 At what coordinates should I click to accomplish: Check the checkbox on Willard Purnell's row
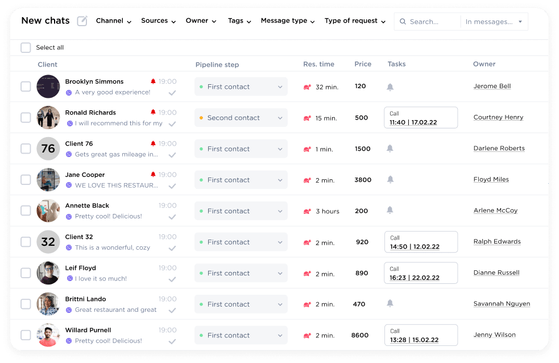[26, 335]
